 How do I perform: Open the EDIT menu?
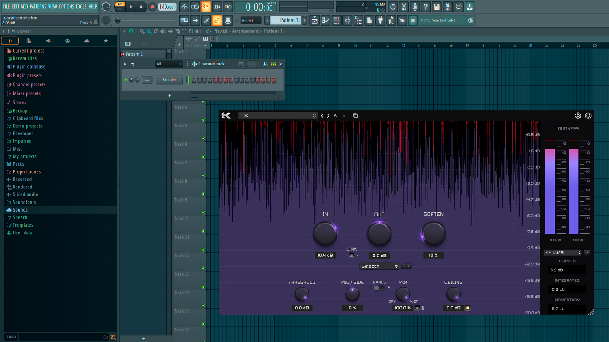[x=16, y=7]
